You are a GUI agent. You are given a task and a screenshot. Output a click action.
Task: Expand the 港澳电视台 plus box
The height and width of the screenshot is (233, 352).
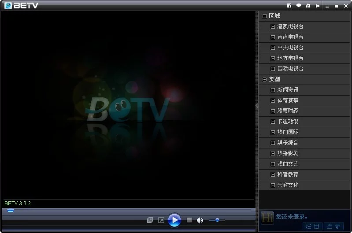[273, 27]
